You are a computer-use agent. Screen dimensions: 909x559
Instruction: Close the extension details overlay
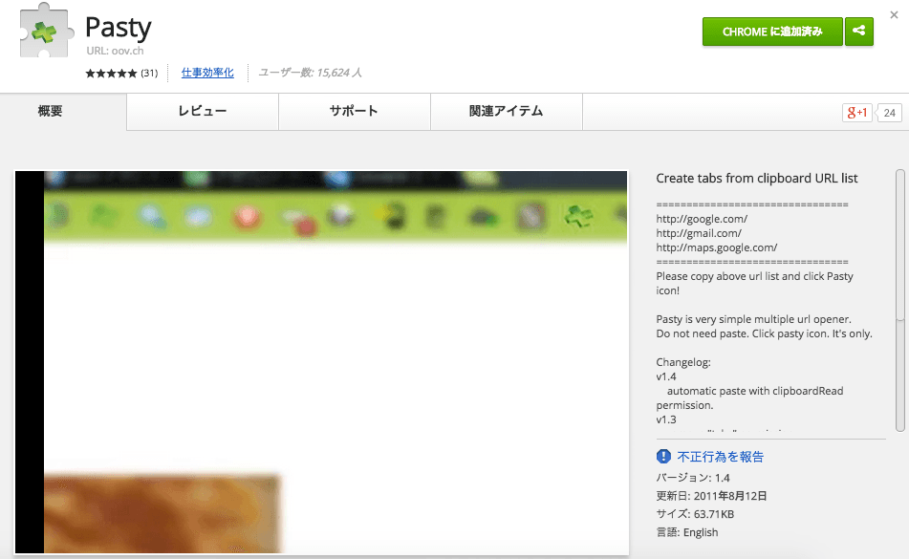click(894, 15)
